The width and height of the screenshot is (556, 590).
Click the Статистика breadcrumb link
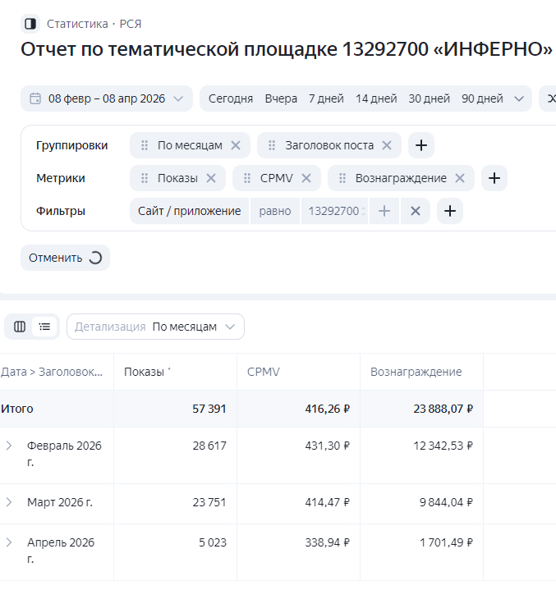[x=77, y=24]
